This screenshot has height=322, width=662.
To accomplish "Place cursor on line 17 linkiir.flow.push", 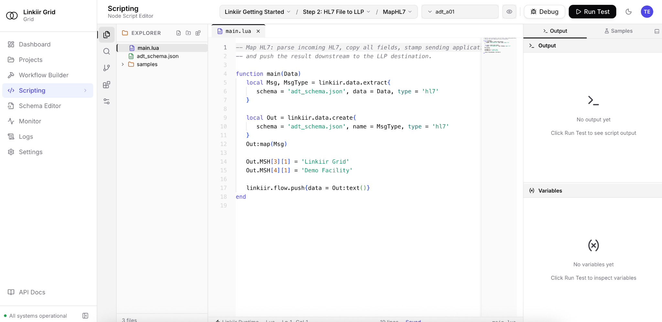I will (308, 188).
